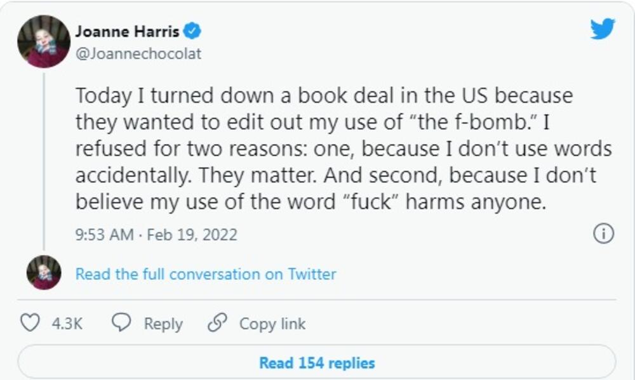This screenshot has width=635, height=380.
Task: Like the tweet with the heart icon
Action: pyautogui.click(x=30, y=324)
